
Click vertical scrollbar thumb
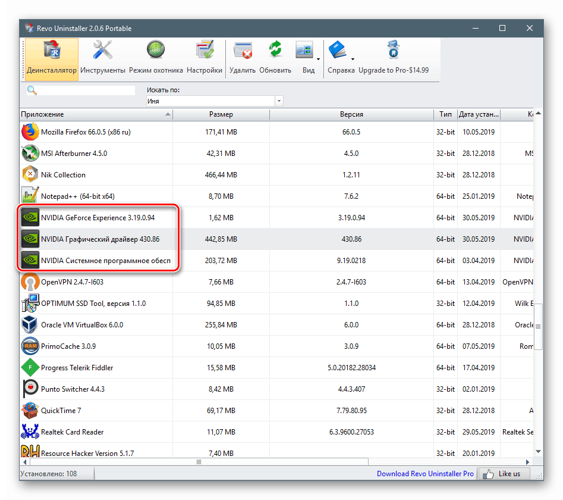tap(538, 326)
